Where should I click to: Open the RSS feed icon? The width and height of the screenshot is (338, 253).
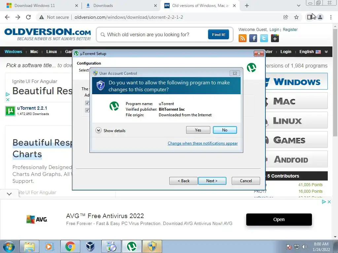pyautogui.click(x=243, y=38)
